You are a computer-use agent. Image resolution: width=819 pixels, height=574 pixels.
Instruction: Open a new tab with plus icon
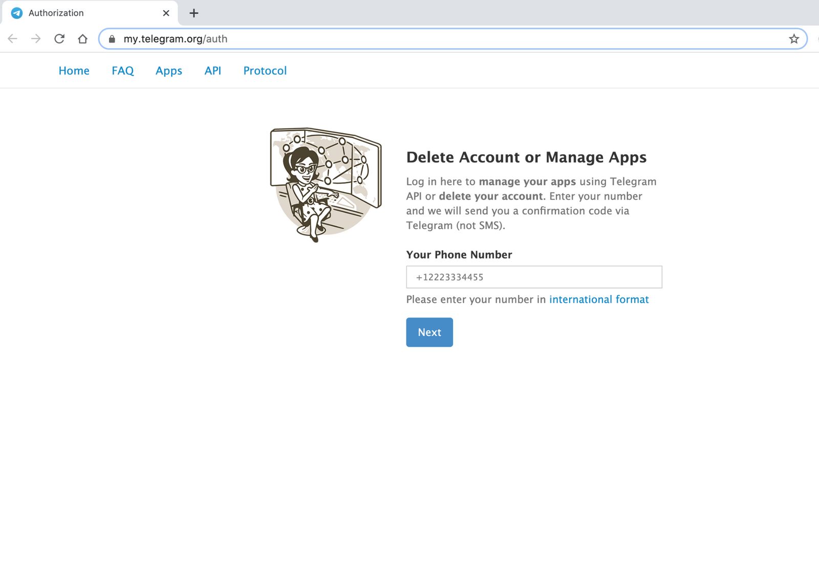coord(194,13)
